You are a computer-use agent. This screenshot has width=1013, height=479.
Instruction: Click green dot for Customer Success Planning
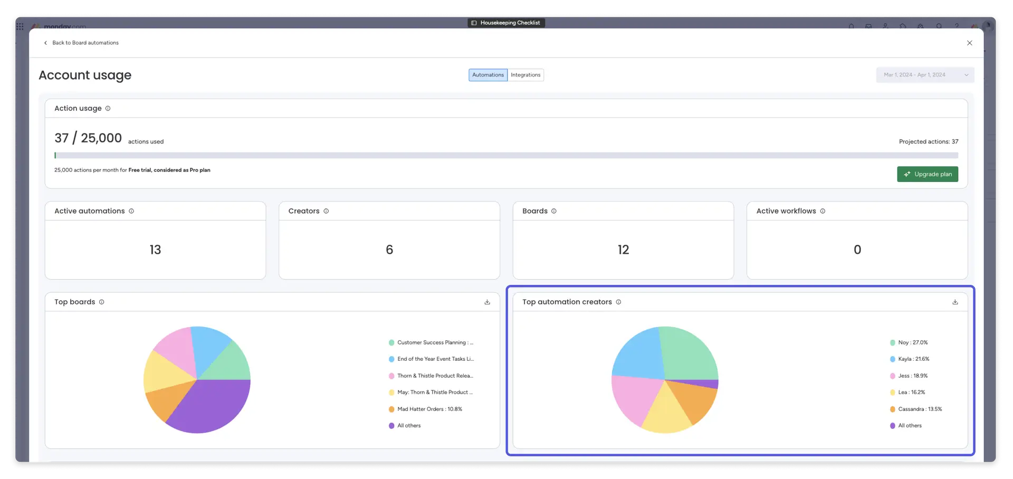point(391,343)
